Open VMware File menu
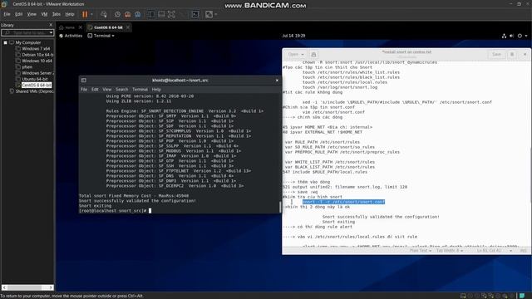Image resolution: width=532 pixels, height=299 pixels. click(x=7, y=14)
